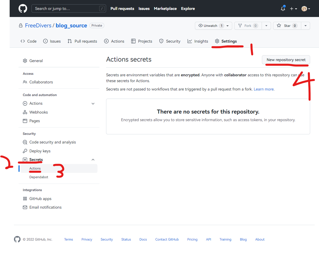Click the New repository secret button

[x=286, y=60]
